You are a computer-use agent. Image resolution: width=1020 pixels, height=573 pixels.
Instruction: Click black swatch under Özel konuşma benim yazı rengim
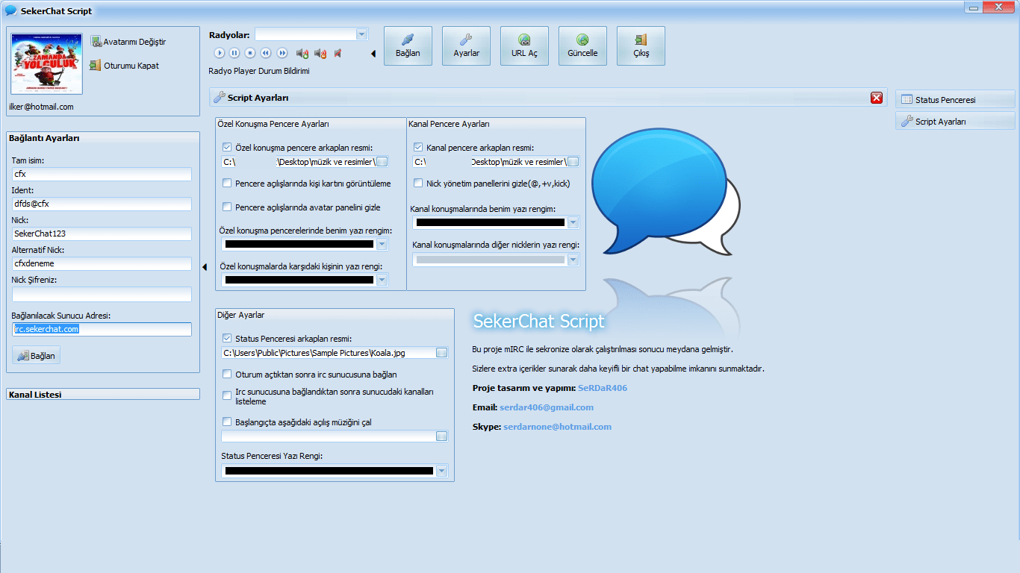299,244
